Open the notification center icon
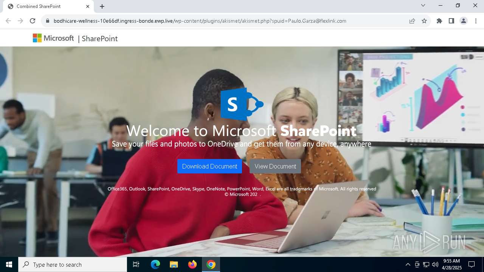 coord(472,264)
